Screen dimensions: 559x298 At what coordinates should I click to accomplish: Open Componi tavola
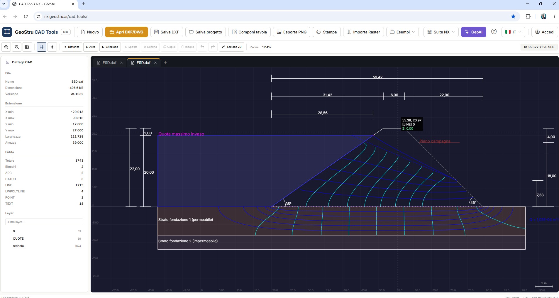(249, 32)
